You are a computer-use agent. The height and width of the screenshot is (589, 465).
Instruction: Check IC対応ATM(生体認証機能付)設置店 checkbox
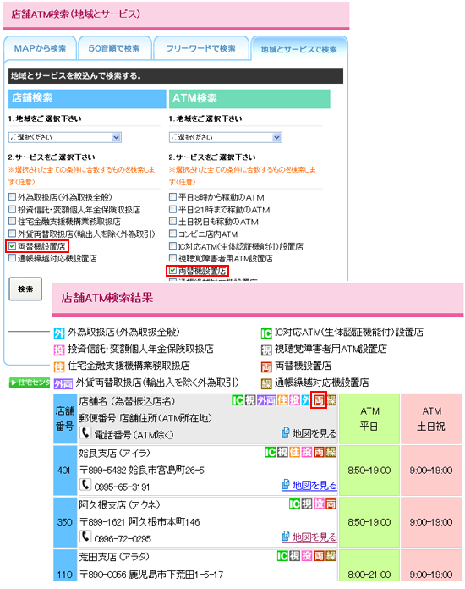coord(172,246)
